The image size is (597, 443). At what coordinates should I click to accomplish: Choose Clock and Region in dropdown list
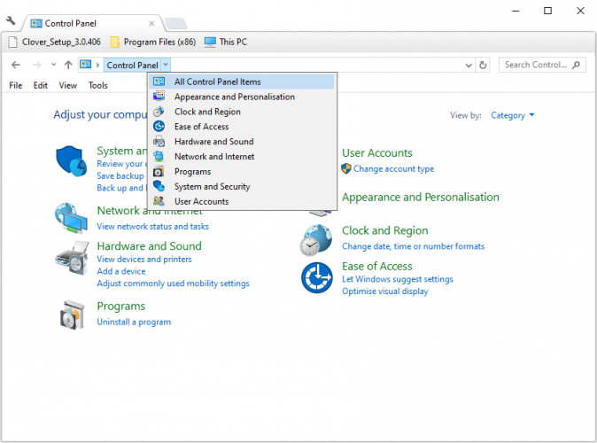point(242,112)
